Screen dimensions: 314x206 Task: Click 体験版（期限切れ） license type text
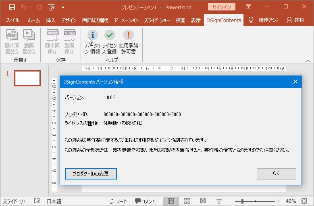coord(123,123)
